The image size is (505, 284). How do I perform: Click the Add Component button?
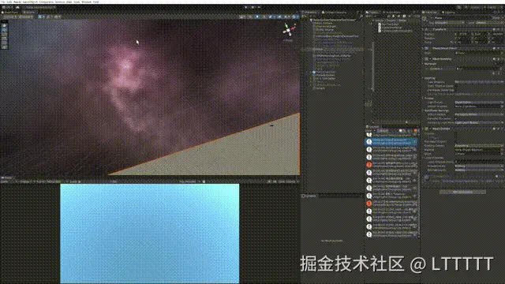click(463, 192)
